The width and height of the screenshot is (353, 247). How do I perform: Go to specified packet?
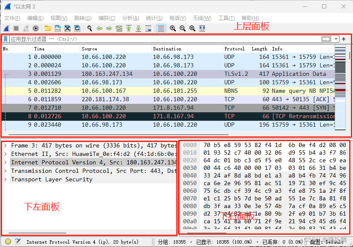pos(119,28)
